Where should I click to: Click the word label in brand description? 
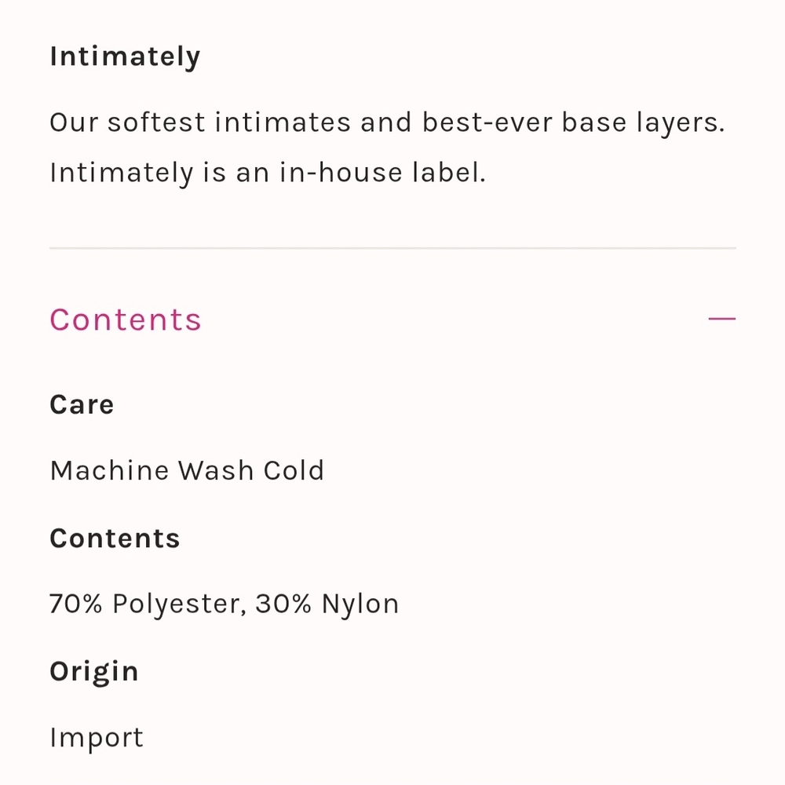point(449,173)
